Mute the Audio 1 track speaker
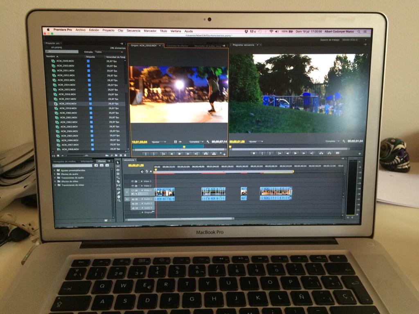This screenshot has height=314, width=419. [133, 199]
